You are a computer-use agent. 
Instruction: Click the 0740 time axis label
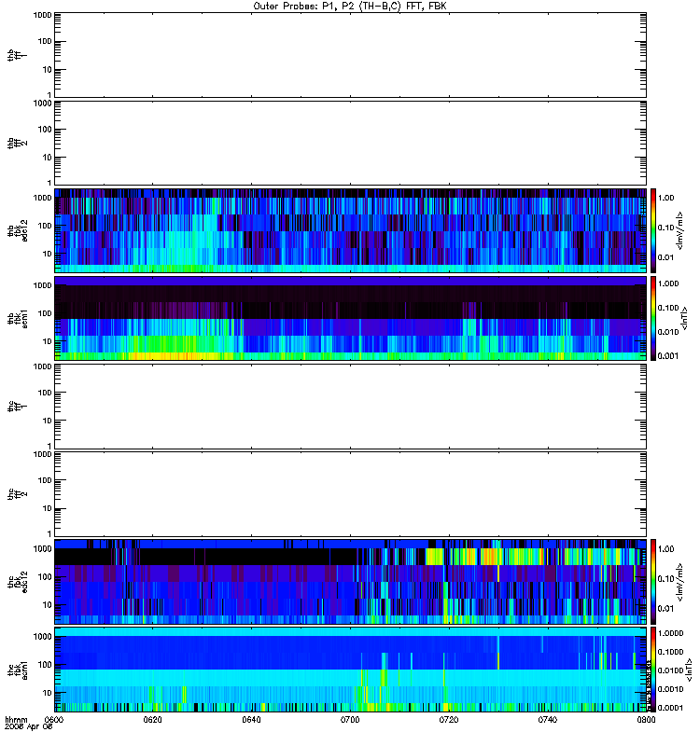pos(547,719)
